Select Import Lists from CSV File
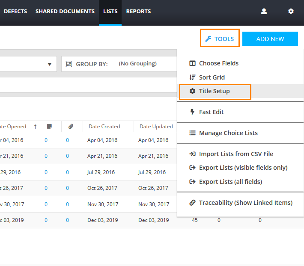304x266 pixels. pos(235,154)
